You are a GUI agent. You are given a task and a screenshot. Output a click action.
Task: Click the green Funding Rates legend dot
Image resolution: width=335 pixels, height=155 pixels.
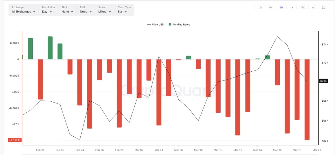tap(170, 24)
